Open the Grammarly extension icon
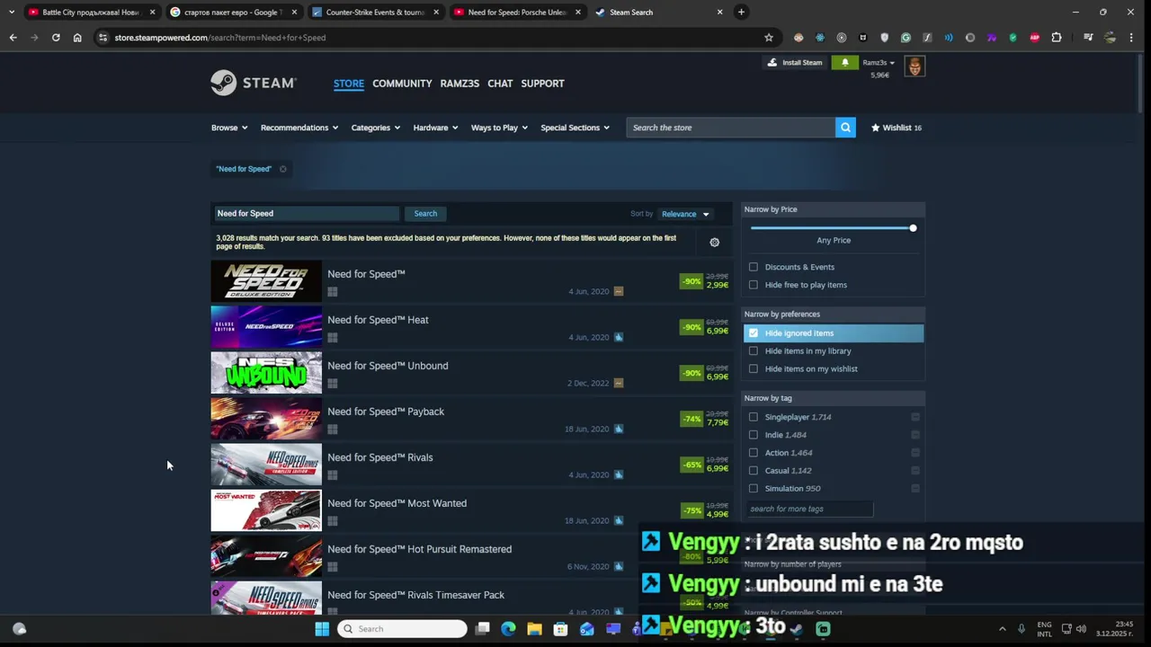The height and width of the screenshot is (647, 1151). pyautogui.click(x=906, y=38)
